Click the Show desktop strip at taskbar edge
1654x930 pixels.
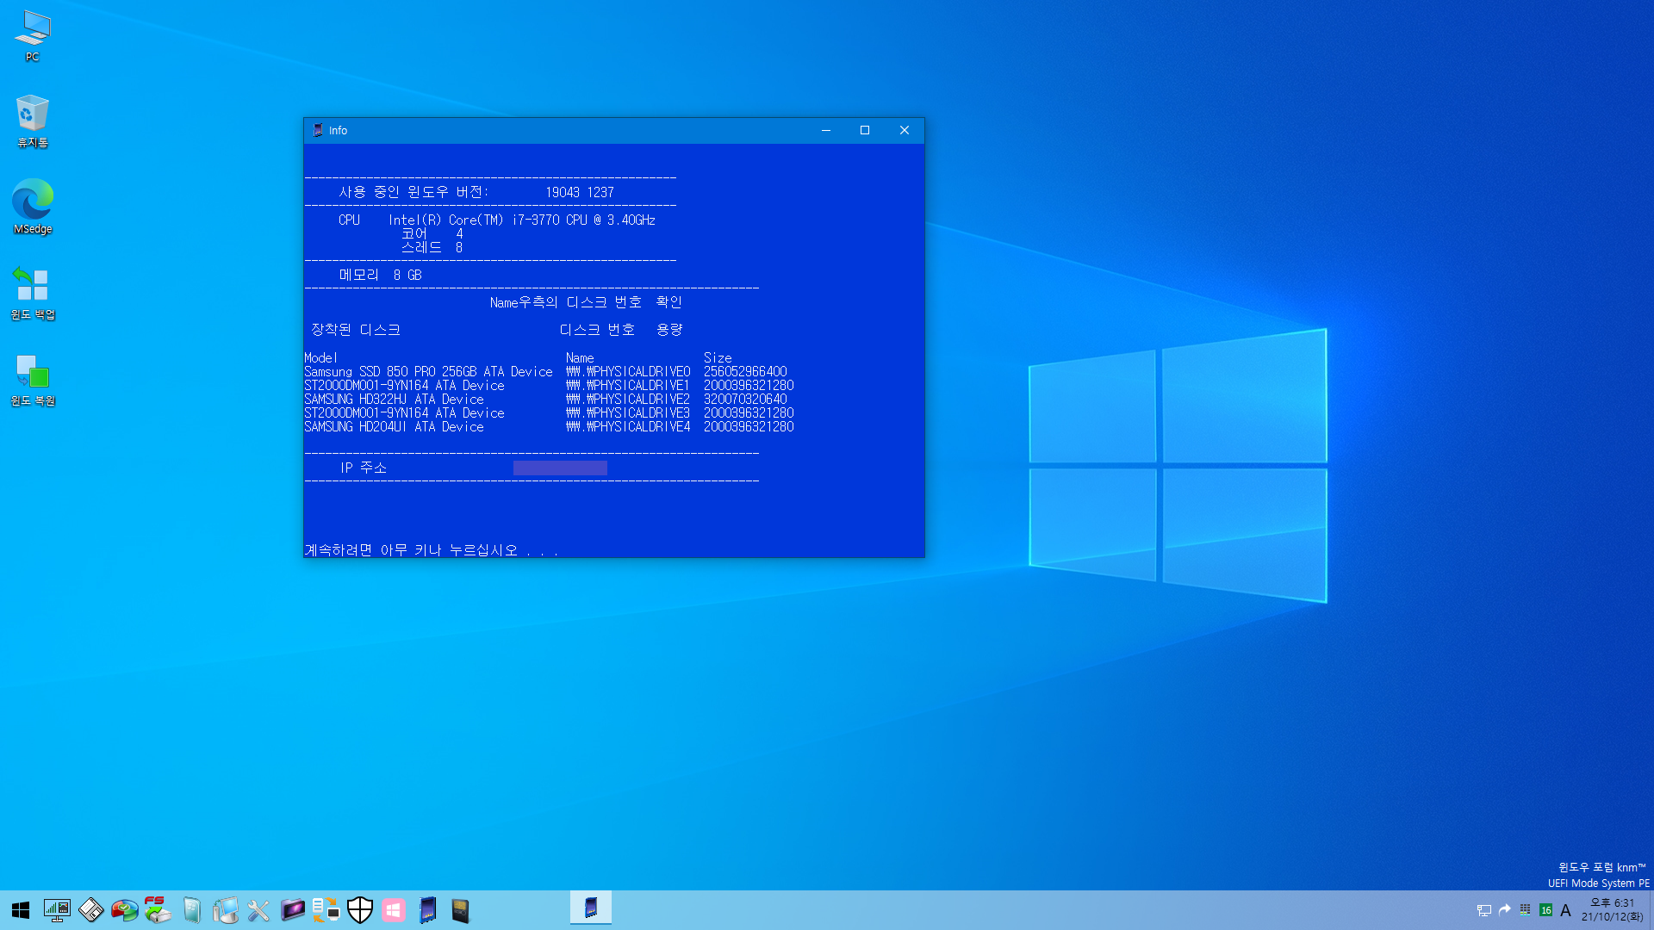(x=1651, y=910)
